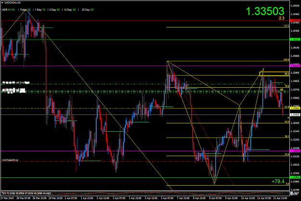Screen dimensions: 301x201
Task: Click the 1 Apr 07:00 time label
Action: tap(71, 198)
